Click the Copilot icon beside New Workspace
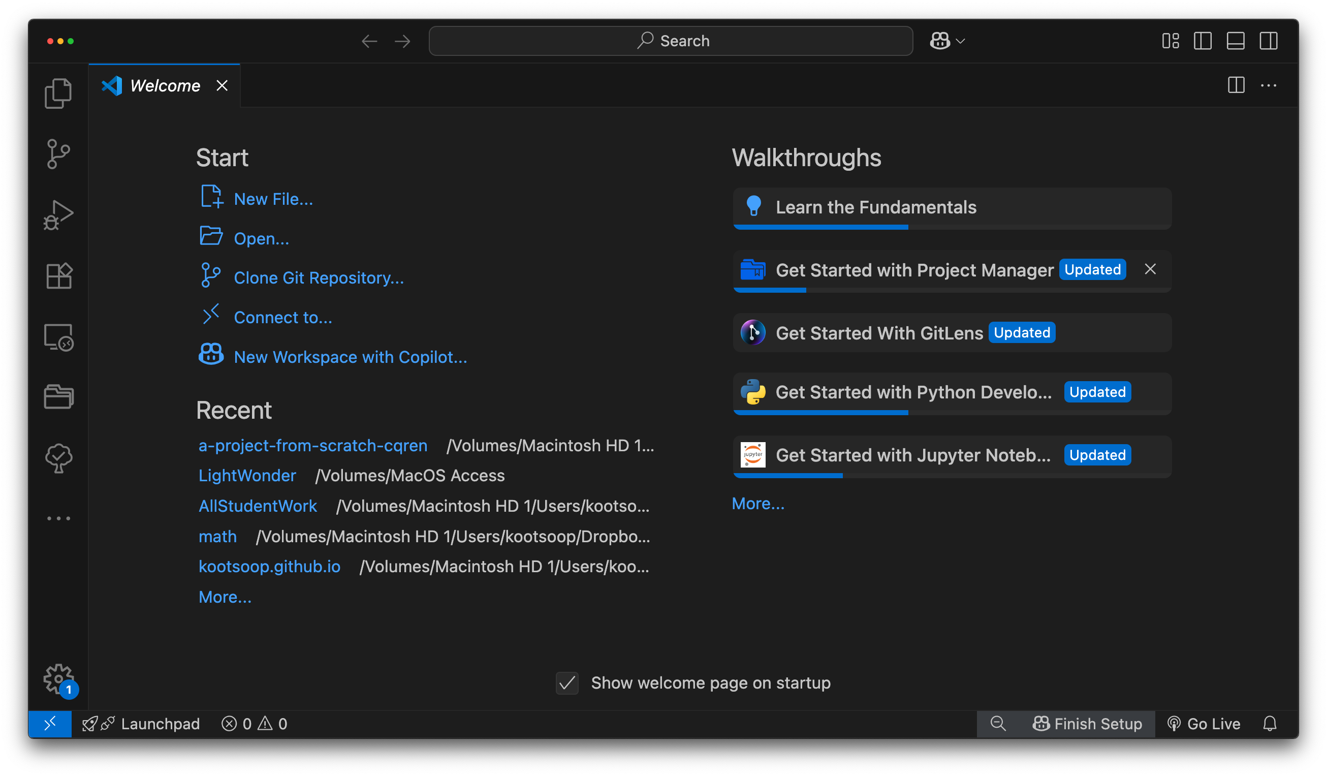The image size is (1327, 776). coord(211,354)
